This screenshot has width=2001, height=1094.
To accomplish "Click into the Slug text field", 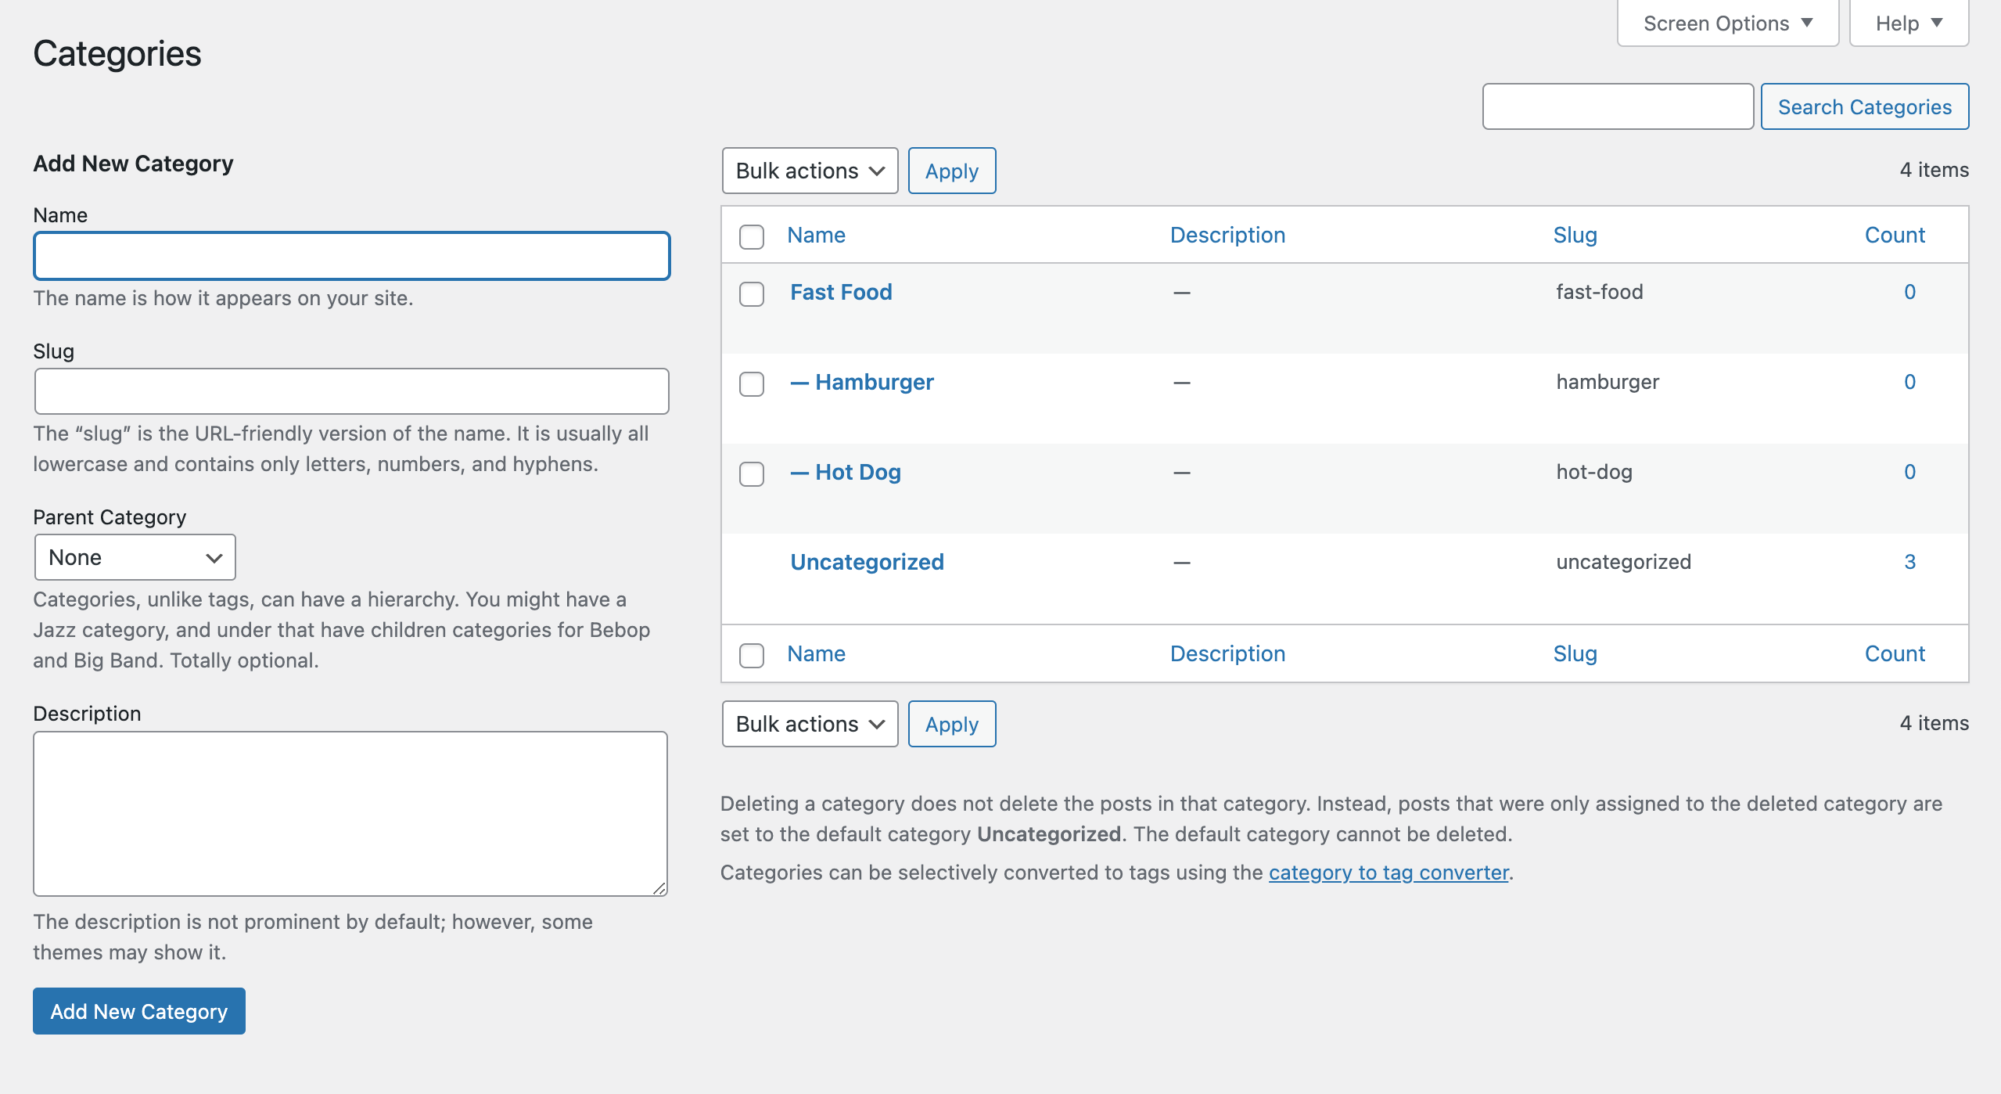I will tap(351, 391).
